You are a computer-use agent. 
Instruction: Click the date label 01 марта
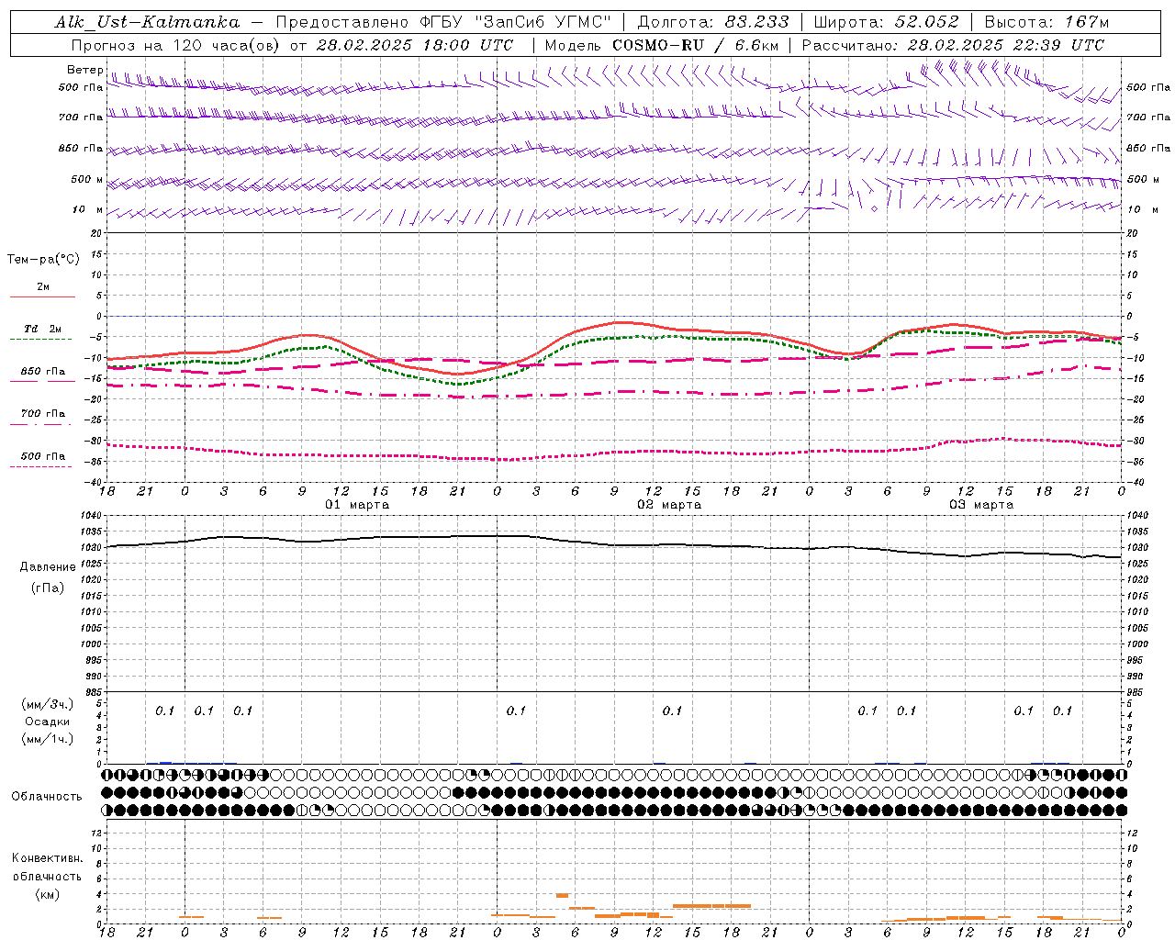[x=357, y=505]
